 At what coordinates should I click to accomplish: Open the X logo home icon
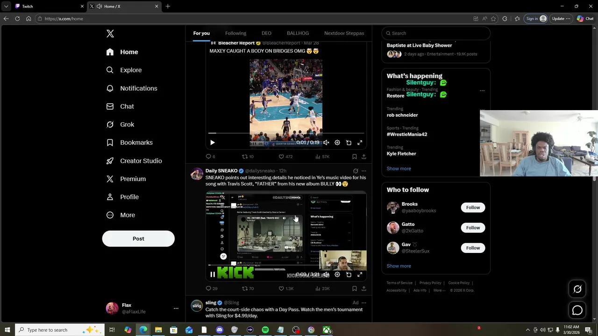(110, 34)
